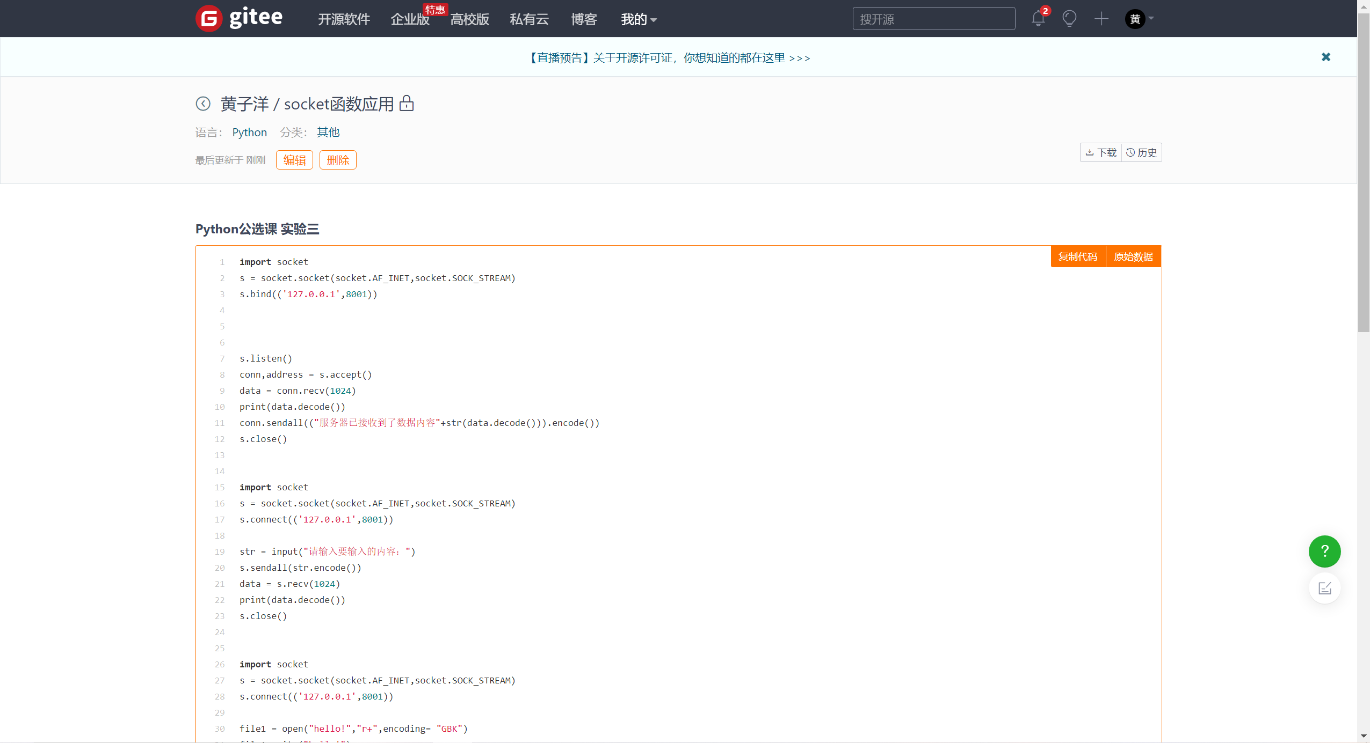Click the lightbulb ideas icon
Viewport: 1370px width, 743px height.
click(x=1069, y=19)
